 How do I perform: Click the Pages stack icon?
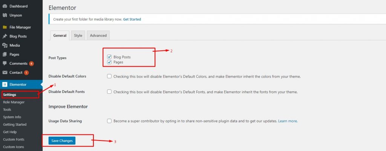point(5,55)
